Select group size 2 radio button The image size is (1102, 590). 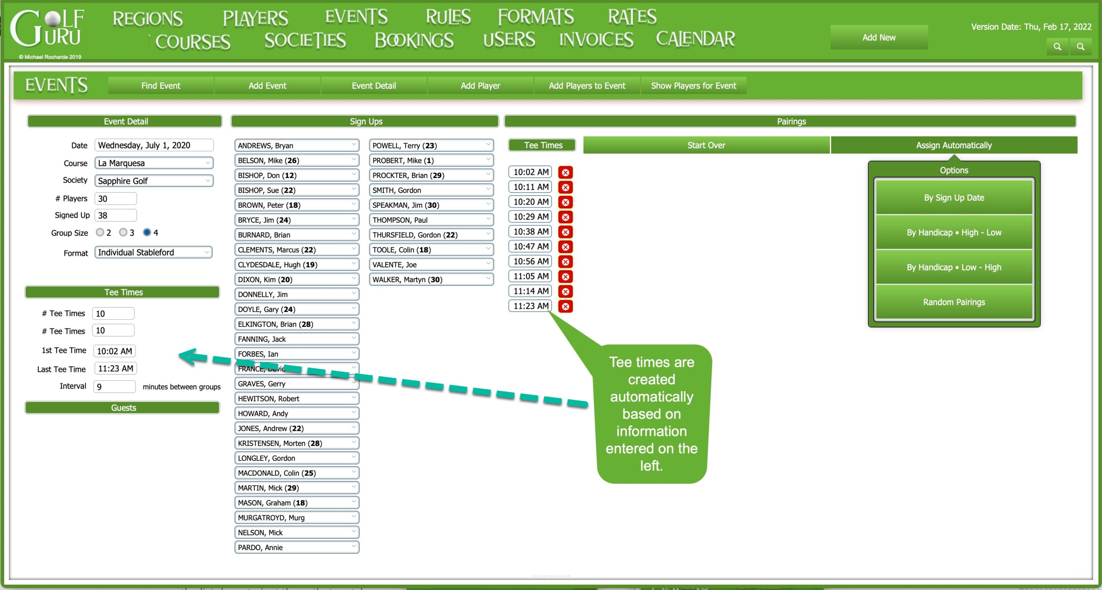click(100, 232)
